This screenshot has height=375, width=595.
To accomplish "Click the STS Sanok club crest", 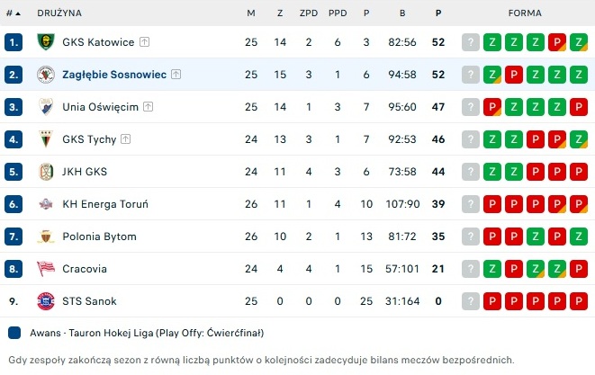I will pos(46,301).
